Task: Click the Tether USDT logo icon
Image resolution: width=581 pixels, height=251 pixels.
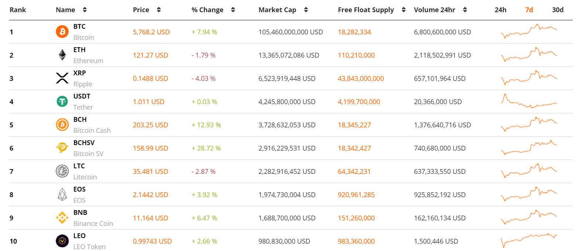Action: [x=62, y=102]
